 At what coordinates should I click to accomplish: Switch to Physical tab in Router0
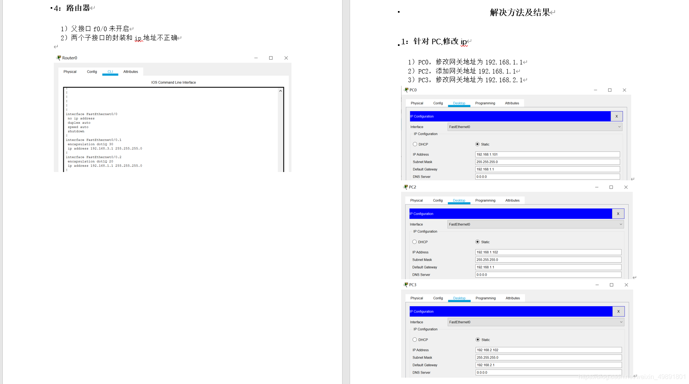pos(70,72)
